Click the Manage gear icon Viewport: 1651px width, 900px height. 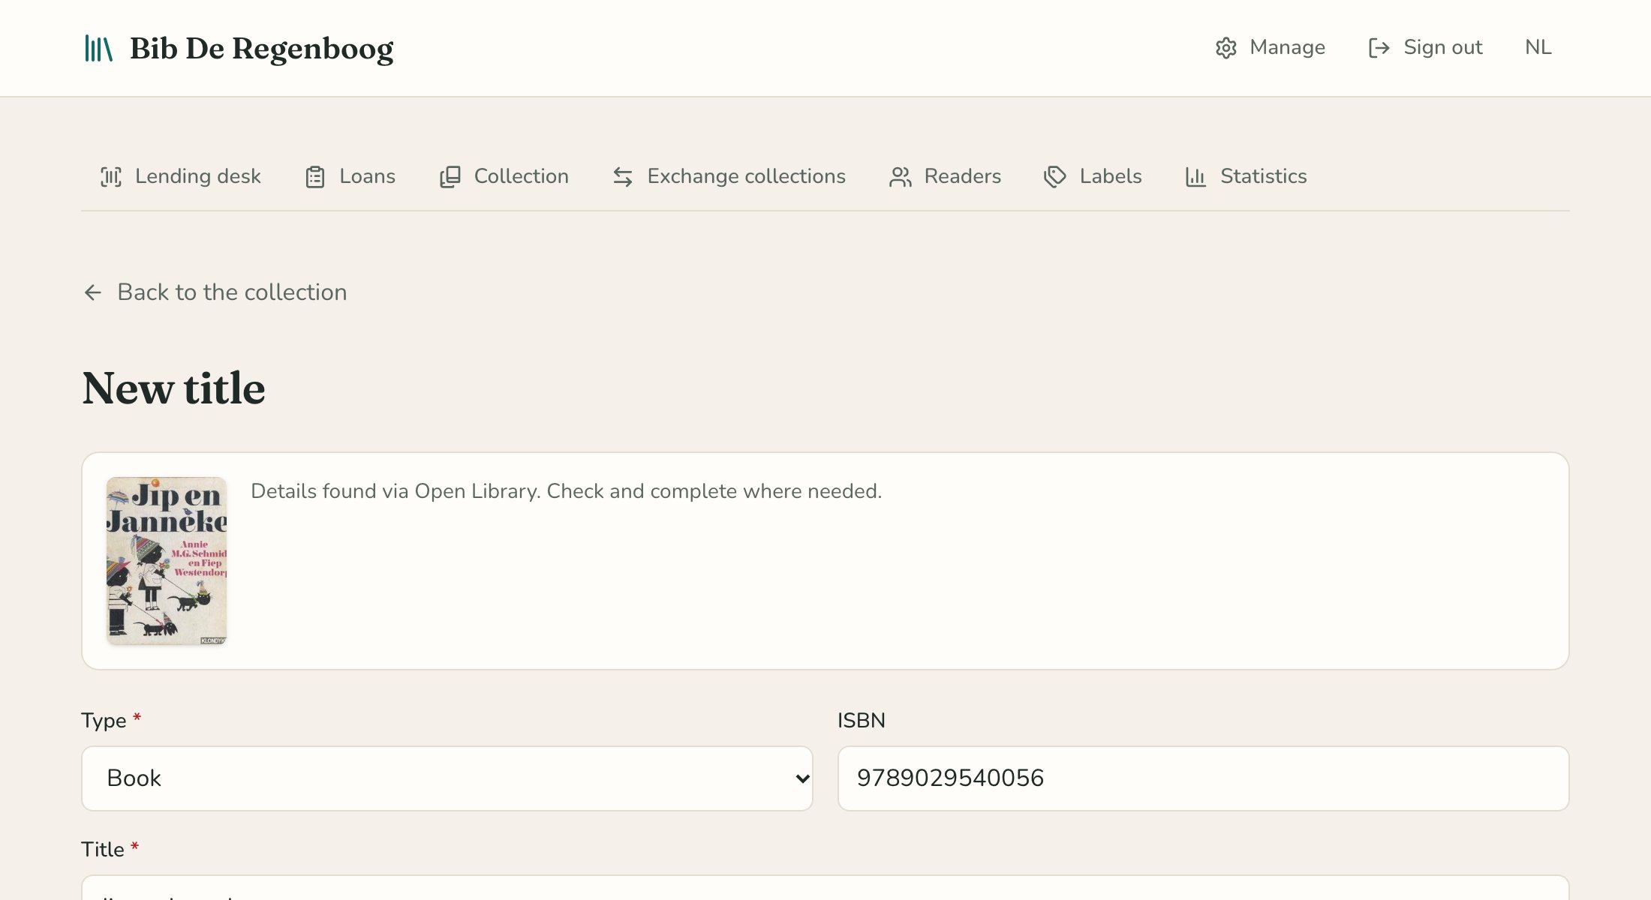pyautogui.click(x=1225, y=48)
